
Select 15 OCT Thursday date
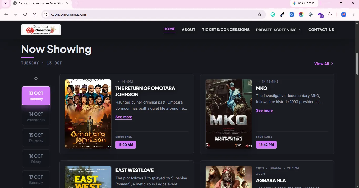(36, 138)
